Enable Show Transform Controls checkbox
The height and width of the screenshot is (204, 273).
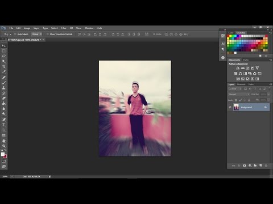[x=48, y=34]
